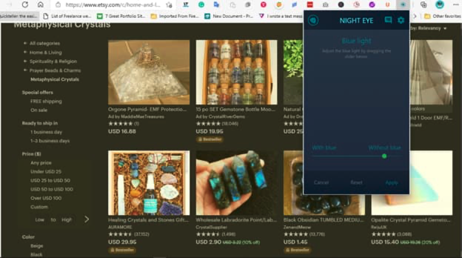Click the orange fruit extension icon
The height and width of the screenshot is (258, 462).
[279, 4]
